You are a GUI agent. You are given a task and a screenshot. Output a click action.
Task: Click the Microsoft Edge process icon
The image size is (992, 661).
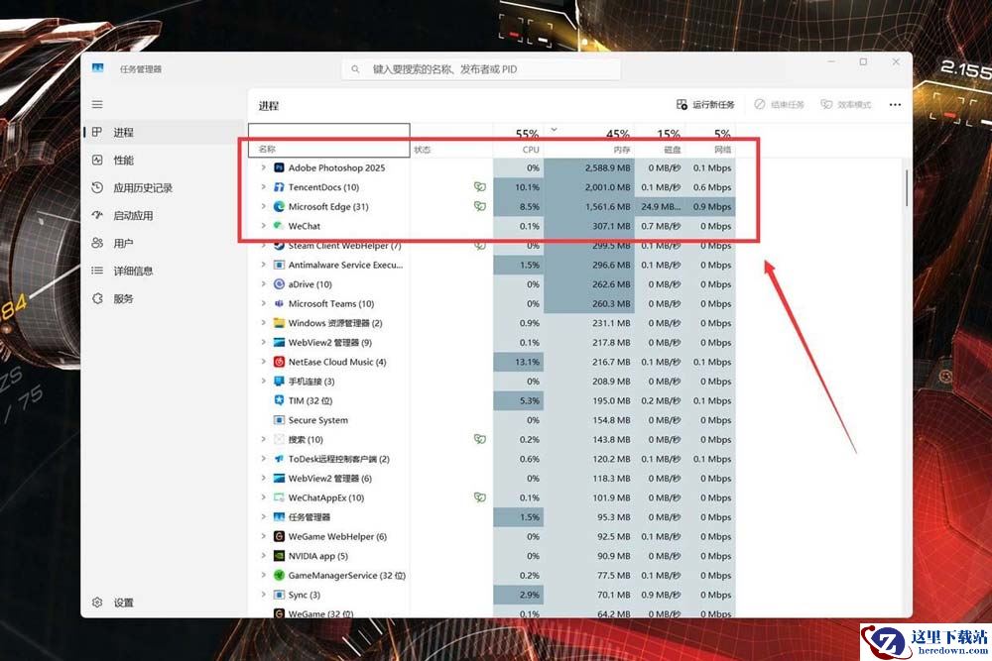279,207
